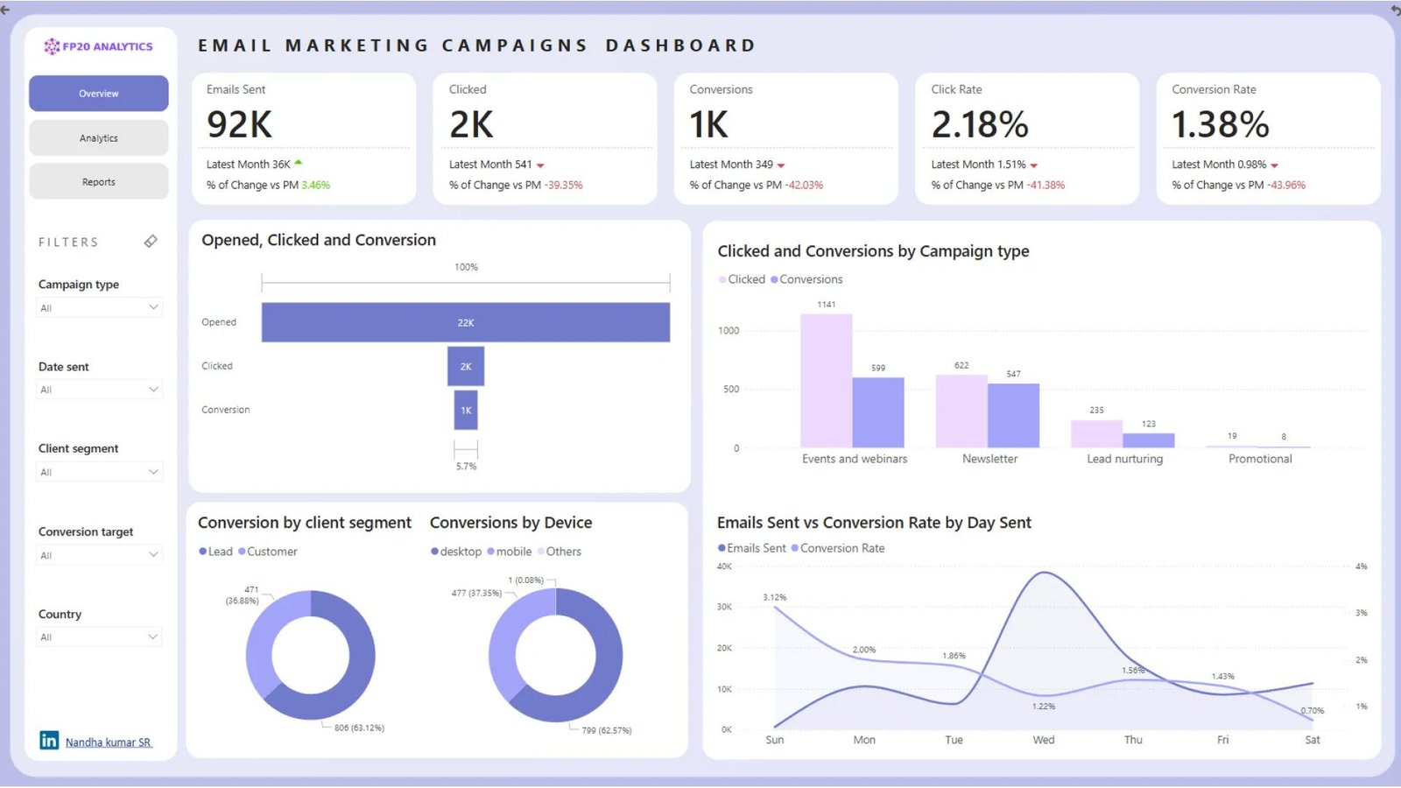Screen dimensions: 1401x788
Task: Select the desktop legend item
Action: [456, 552]
